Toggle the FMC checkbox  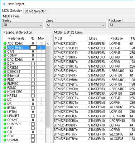pyautogui.click(x=33, y=80)
